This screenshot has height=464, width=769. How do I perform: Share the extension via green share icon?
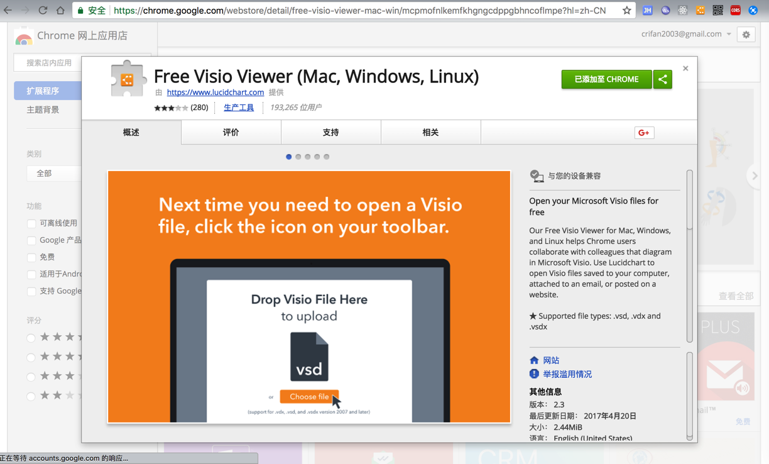click(663, 79)
